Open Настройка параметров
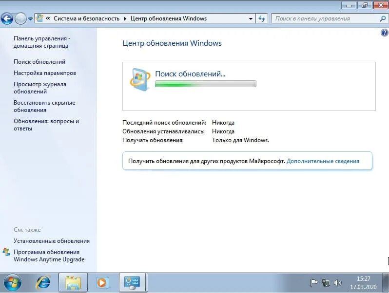The height and width of the screenshot is (293, 389). point(45,73)
